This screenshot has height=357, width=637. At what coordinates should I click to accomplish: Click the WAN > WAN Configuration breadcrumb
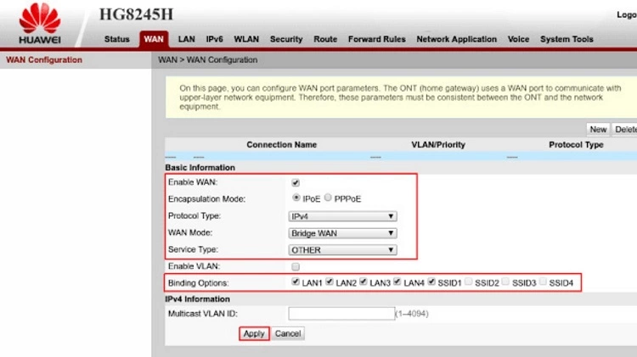pyautogui.click(x=207, y=60)
